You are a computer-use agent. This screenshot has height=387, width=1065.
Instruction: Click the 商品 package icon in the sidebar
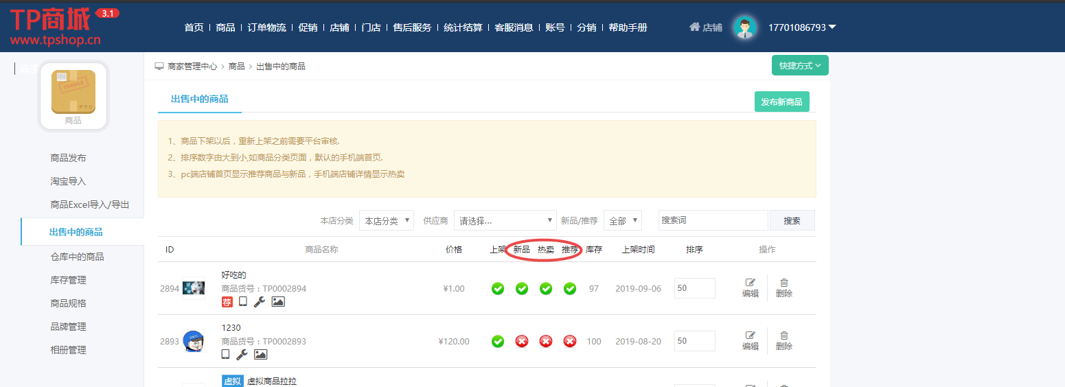coord(73,93)
